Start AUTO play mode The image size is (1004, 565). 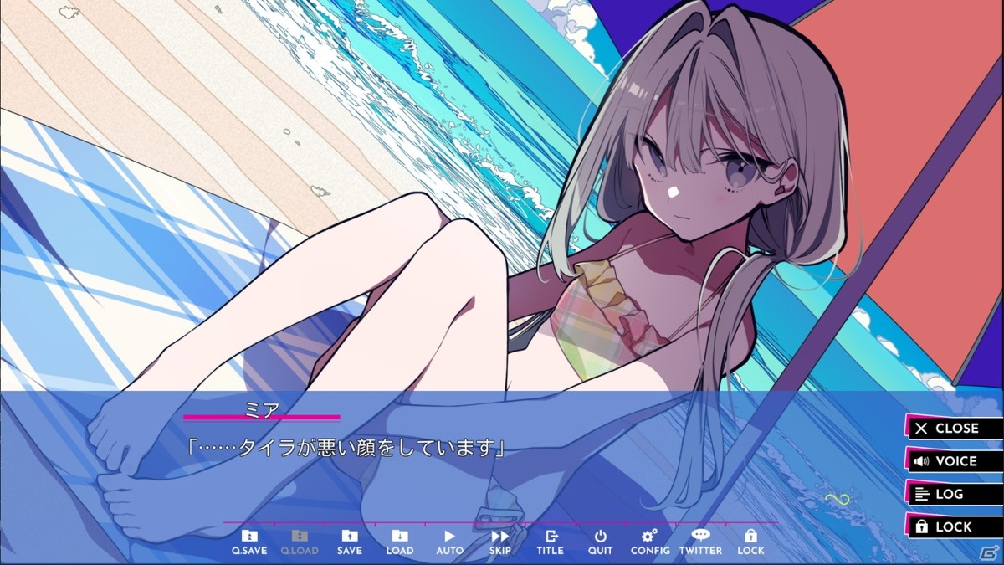(x=449, y=542)
